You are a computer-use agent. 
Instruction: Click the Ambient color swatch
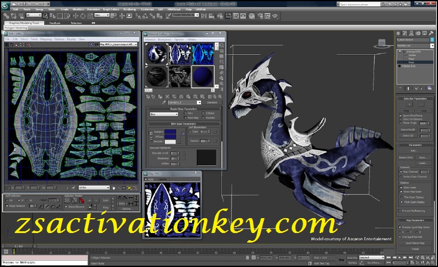170,131
